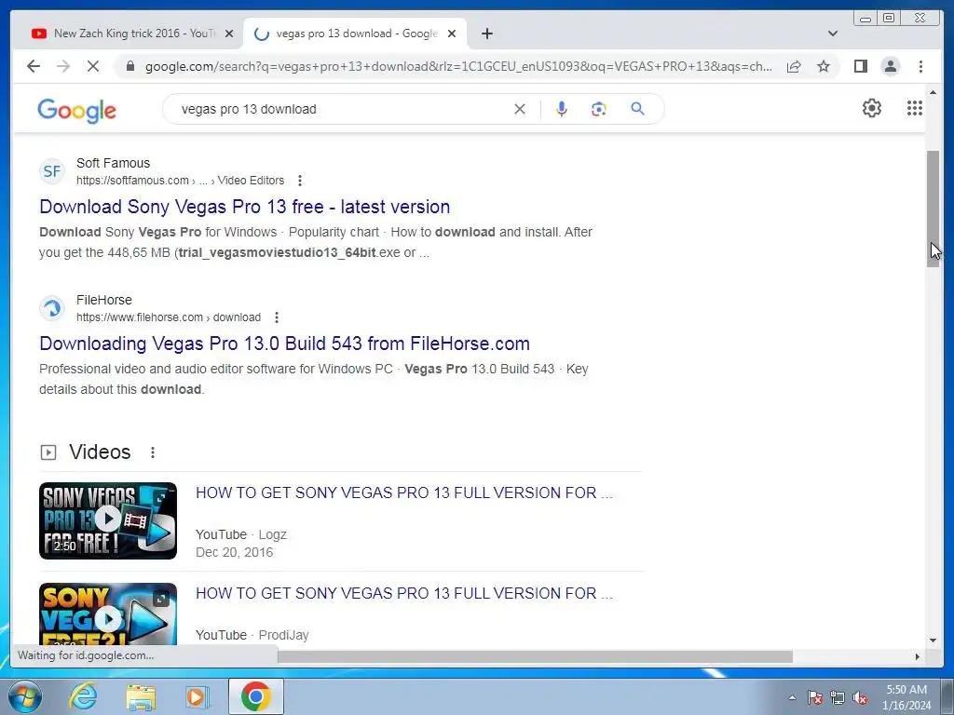The width and height of the screenshot is (954, 715).
Task: Search by image with Google Lens
Action: 599,109
